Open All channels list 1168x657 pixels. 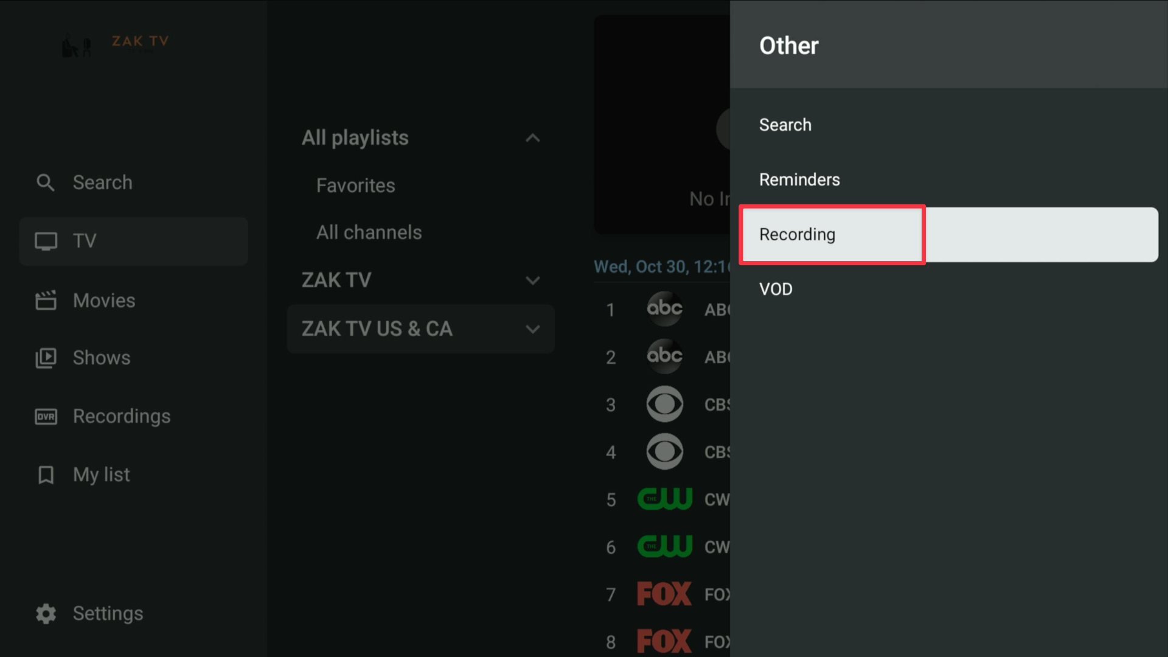[369, 232]
